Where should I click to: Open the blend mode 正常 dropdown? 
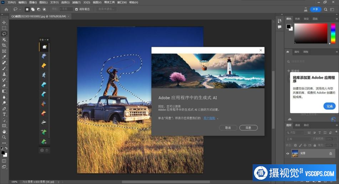coord(298,139)
